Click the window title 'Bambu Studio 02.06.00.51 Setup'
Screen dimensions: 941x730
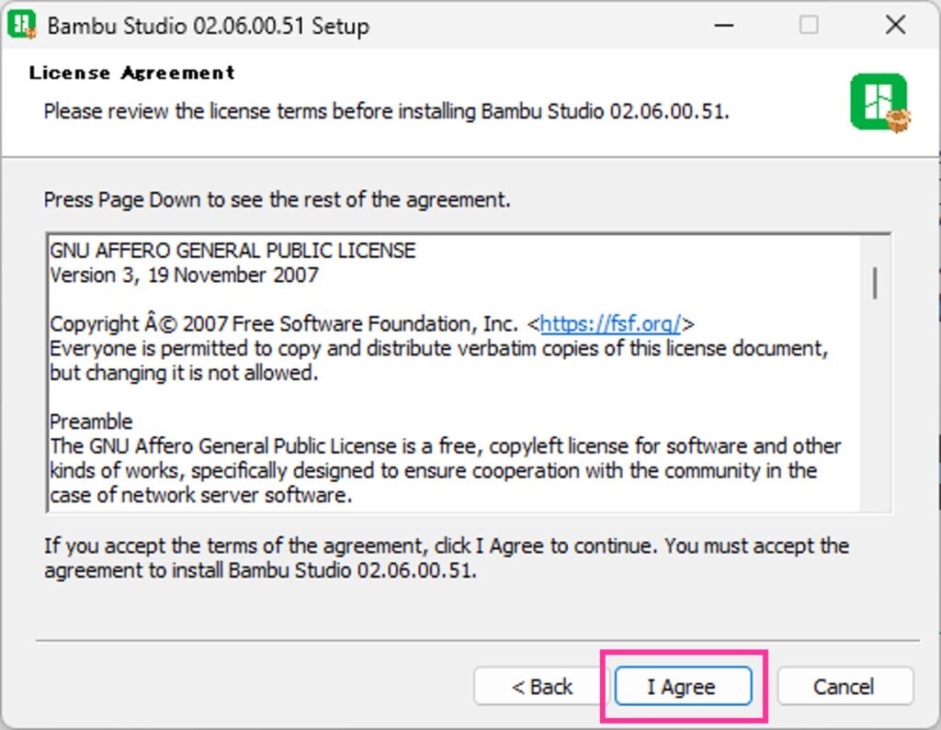[208, 26]
